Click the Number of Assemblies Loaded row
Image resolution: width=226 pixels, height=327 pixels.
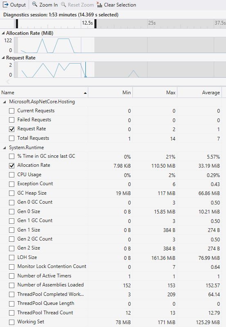[x=111, y=285]
